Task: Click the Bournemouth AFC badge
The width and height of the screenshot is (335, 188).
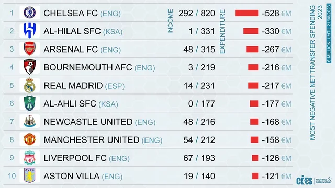Action: pyautogui.click(x=29, y=67)
